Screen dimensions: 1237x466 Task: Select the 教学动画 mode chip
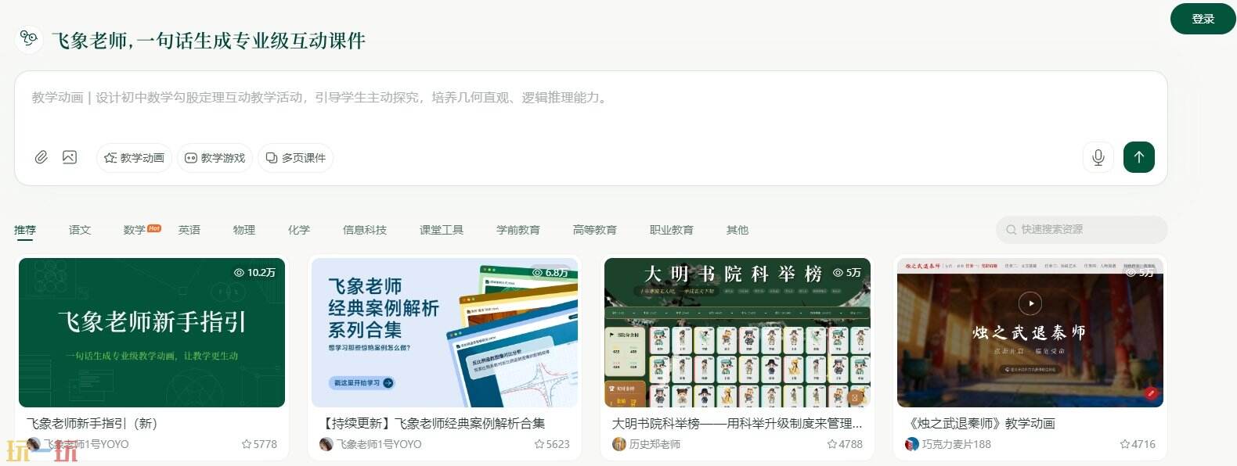point(134,158)
